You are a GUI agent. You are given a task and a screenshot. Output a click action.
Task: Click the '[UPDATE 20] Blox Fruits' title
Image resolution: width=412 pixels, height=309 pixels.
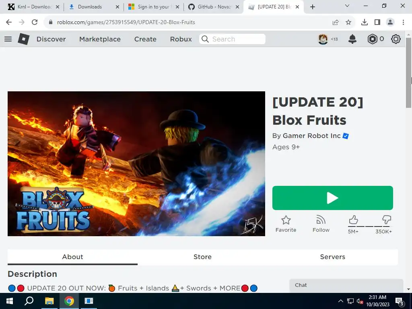318,111
